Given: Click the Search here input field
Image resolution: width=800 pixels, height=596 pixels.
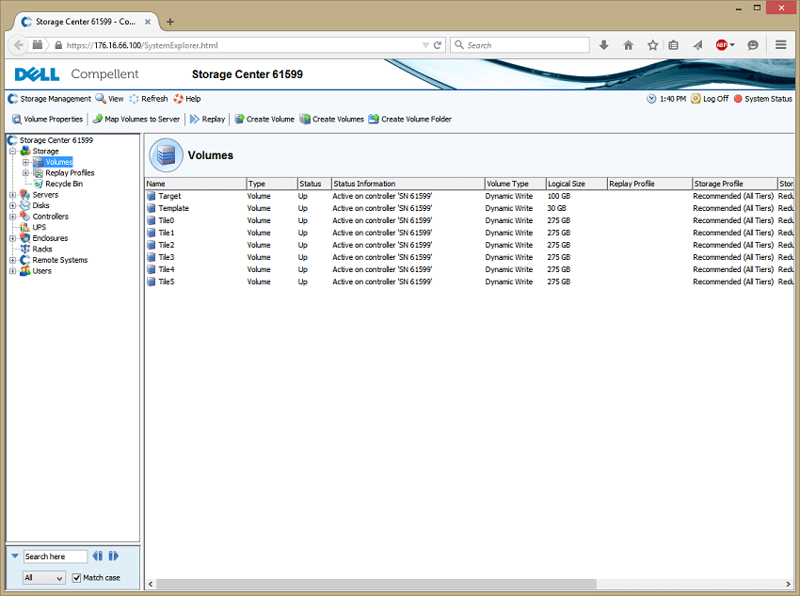Looking at the screenshot, I should click(x=56, y=556).
